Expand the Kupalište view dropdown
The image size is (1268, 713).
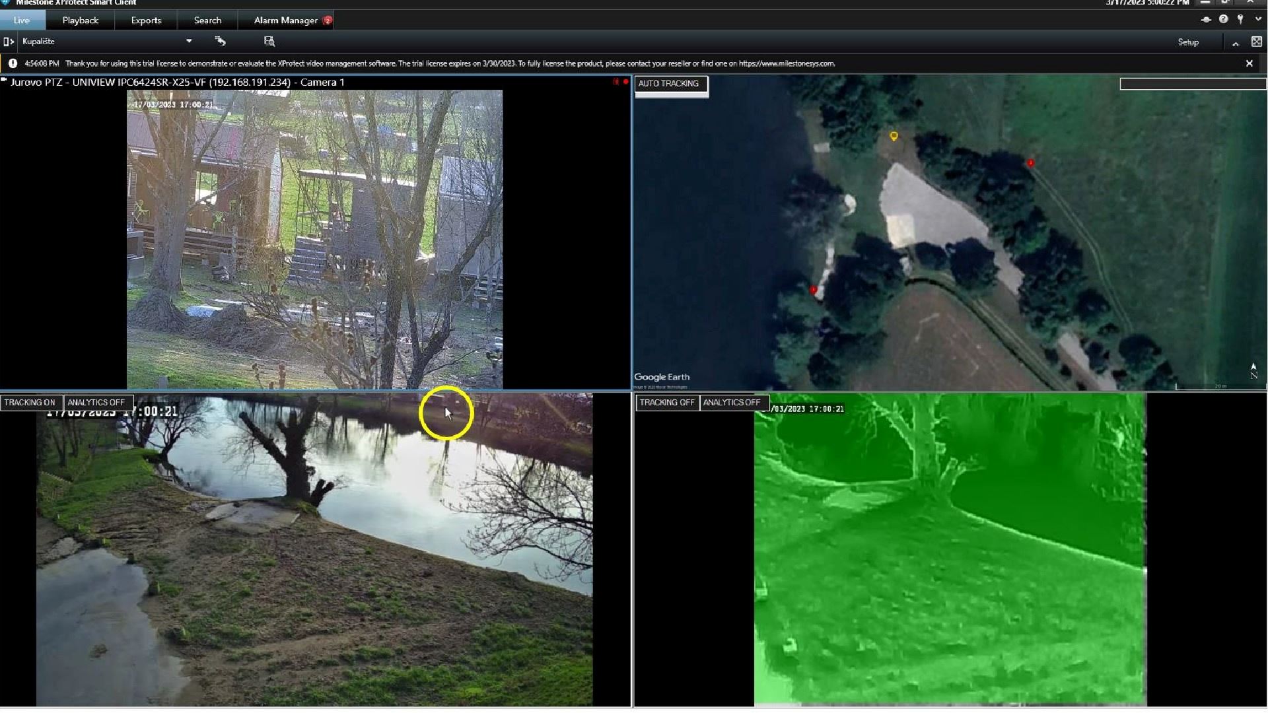(x=189, y=42)
